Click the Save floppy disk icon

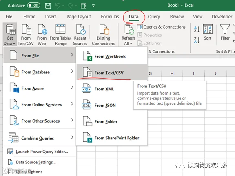[x=48, y=6]
